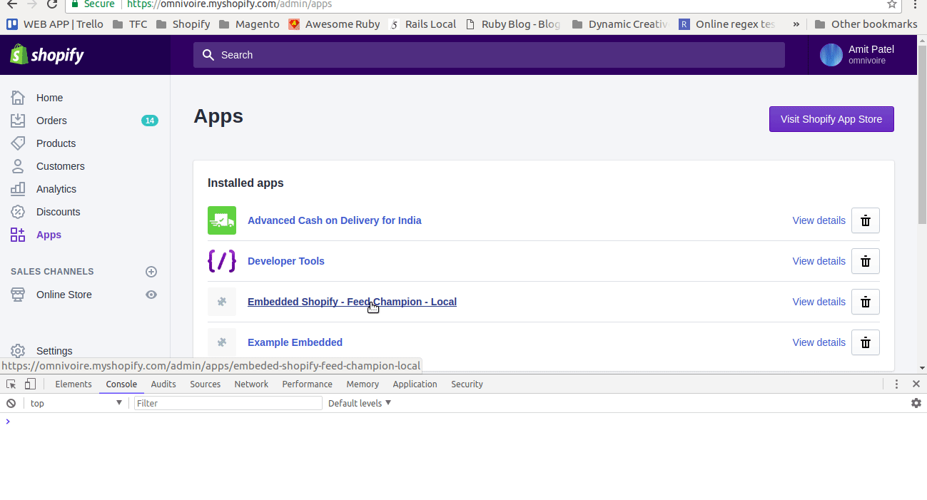Switch to DevTools Console tab
Screen dimensions: 927x500
pyautogui.click(x=121, y=384)
